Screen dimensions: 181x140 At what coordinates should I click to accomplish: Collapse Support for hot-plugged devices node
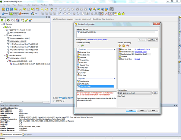5,30
